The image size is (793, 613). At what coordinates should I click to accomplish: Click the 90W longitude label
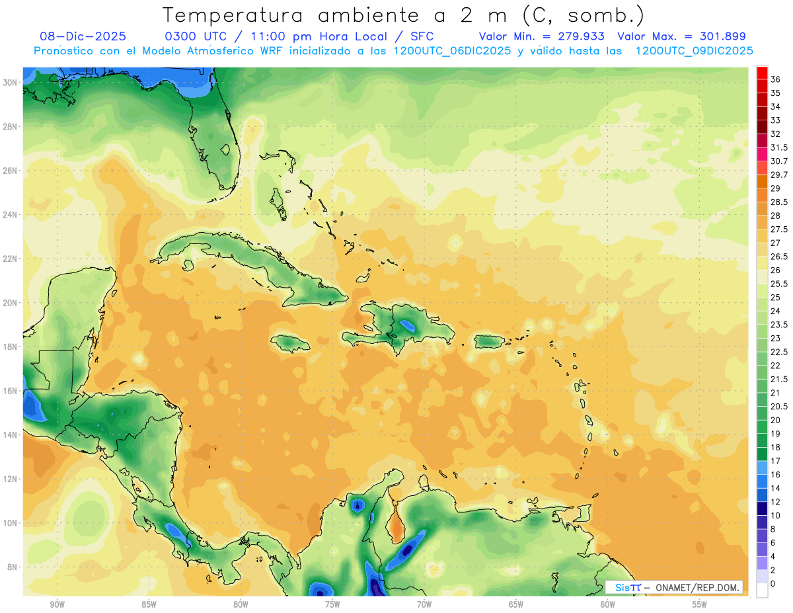pos(57,604)
